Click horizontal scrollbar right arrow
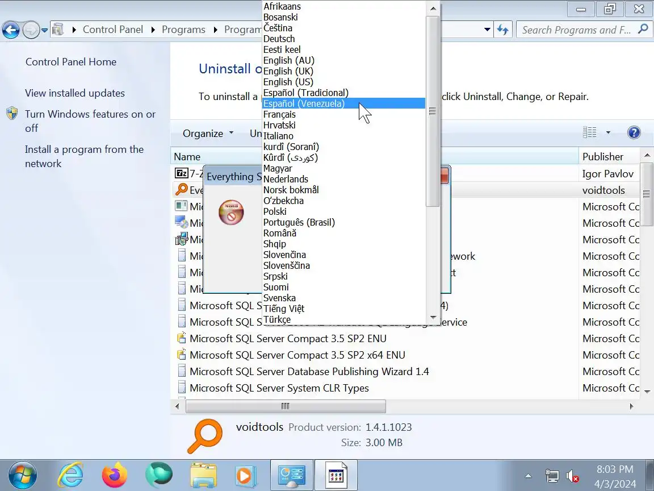654x491 pixels. 631,406
